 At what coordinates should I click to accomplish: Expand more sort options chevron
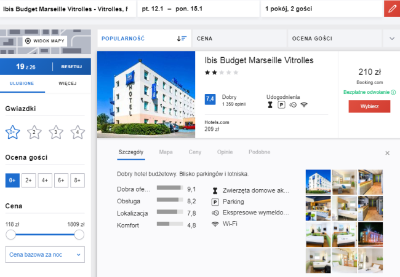tap(392, 39)
